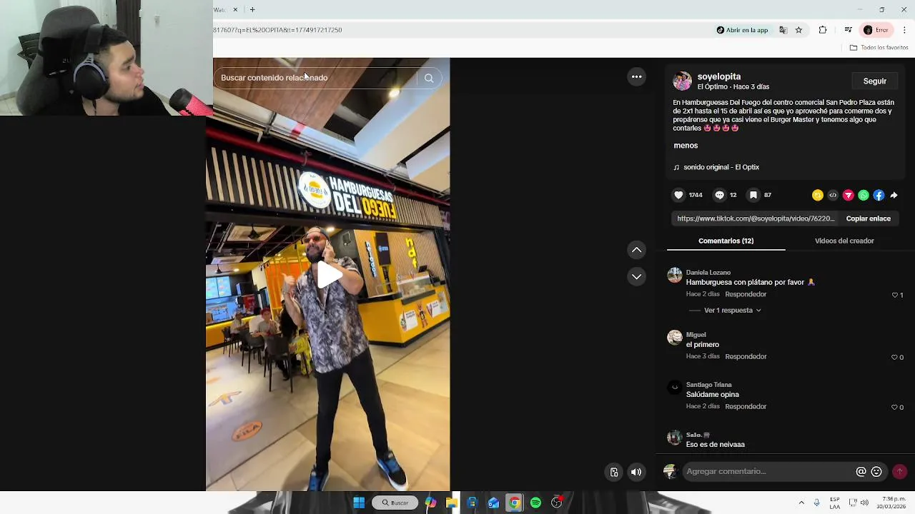Click Abrir en la app button
The width and height of the screenshot is (915, 514).
click(742, 30)
